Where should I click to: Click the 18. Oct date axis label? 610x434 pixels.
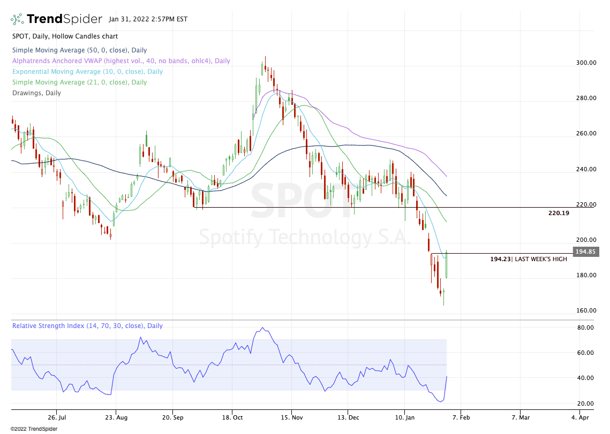pyautogui.click(x=234, y=417)
